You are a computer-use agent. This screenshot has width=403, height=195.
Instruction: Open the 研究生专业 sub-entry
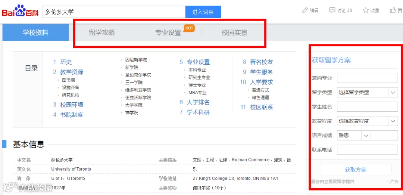click(199, 77)
